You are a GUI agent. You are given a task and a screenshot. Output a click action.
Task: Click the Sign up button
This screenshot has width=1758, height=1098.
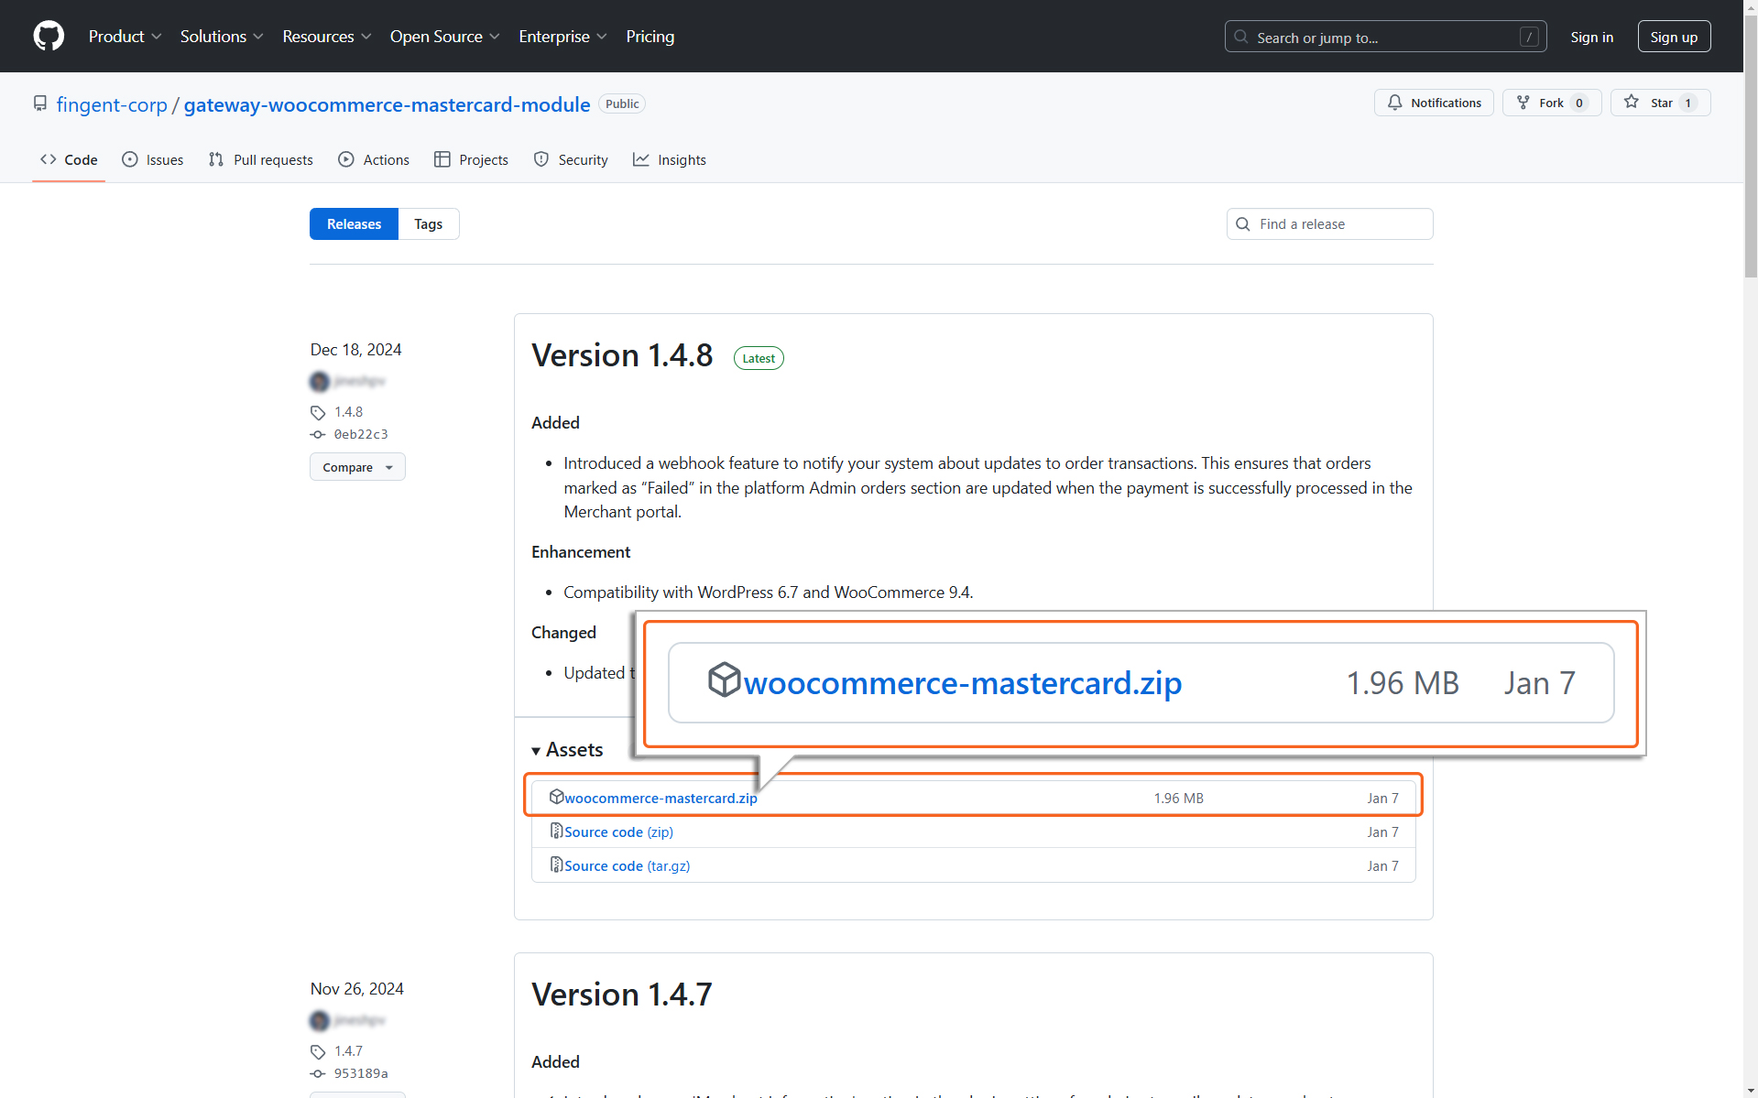(x=1674, y=37)
